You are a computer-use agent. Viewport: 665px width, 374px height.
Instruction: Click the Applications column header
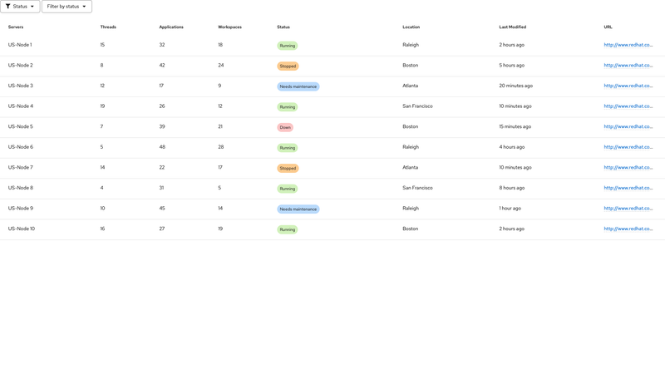point(171,27)
